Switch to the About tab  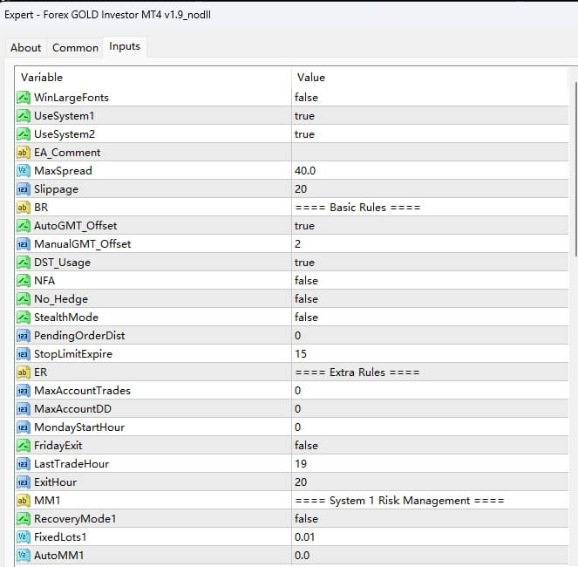click(x=26, y=48)
